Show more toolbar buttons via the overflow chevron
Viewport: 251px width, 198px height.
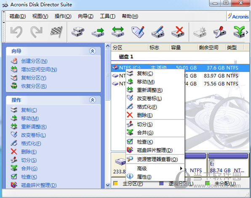247,32
